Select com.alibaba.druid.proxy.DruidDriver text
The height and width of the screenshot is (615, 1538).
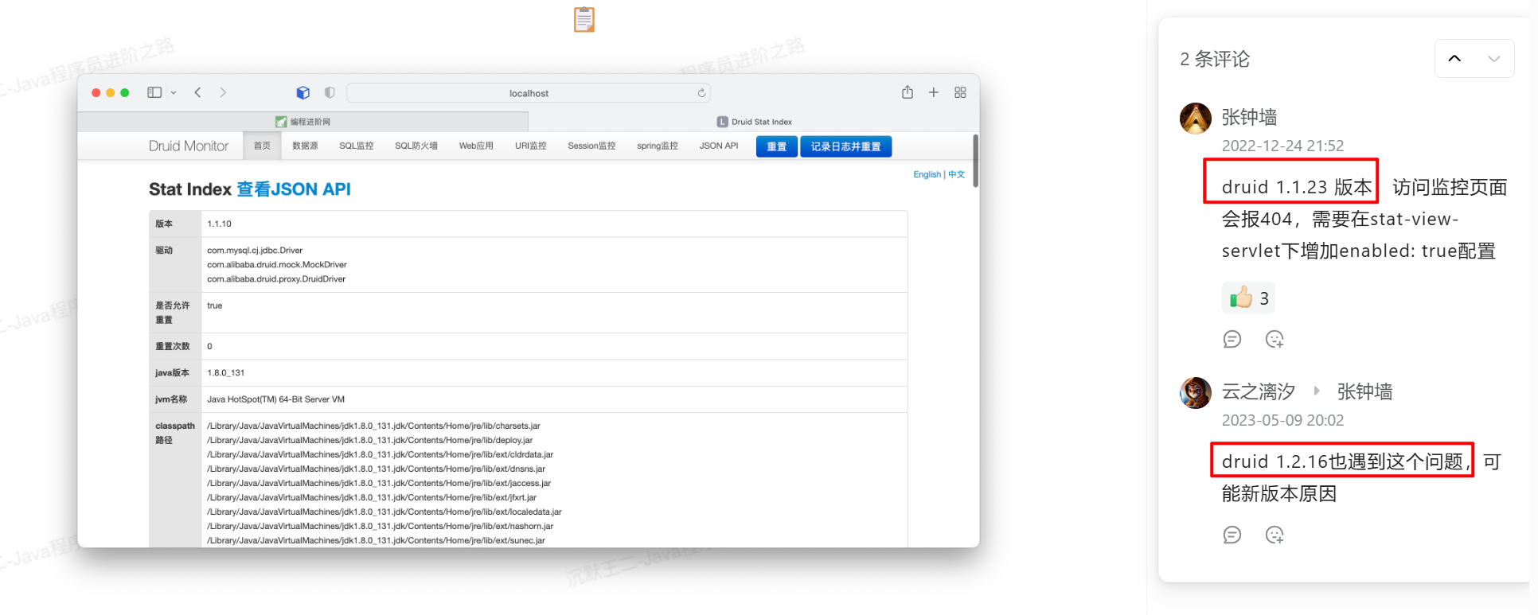coord(276,278)
